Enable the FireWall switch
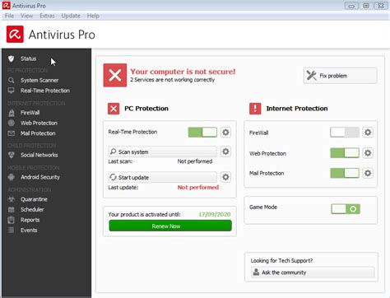The width and height of the screenshot is (390, 298). [x=345, y=133]
